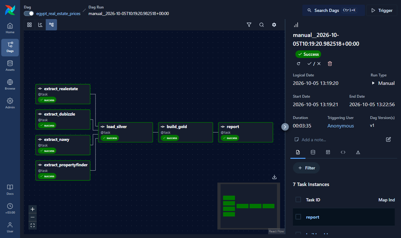Check the select-all Task ID checkbox
The image size is (401, 238).
[298, 199]
